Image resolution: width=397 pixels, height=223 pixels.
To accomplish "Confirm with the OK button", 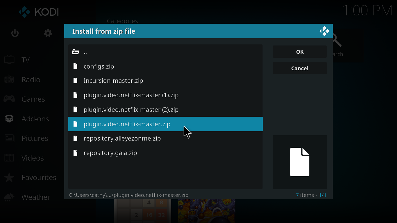I will pos(300,52).
